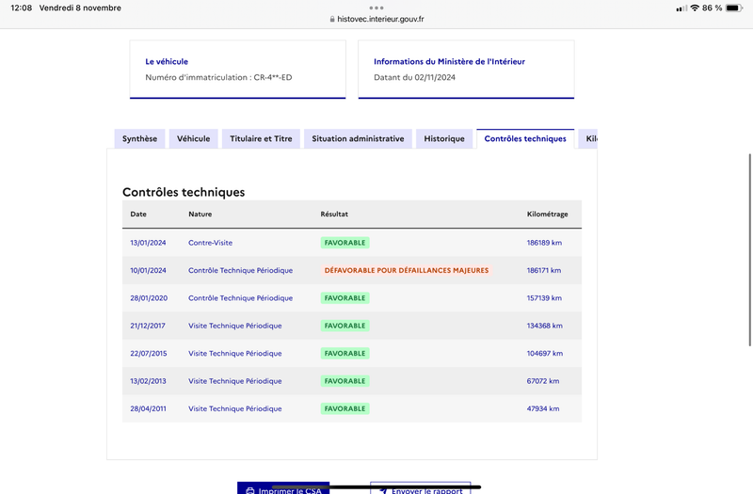Tap the padlock icon in address bar
753x494 pixels.
332,19
